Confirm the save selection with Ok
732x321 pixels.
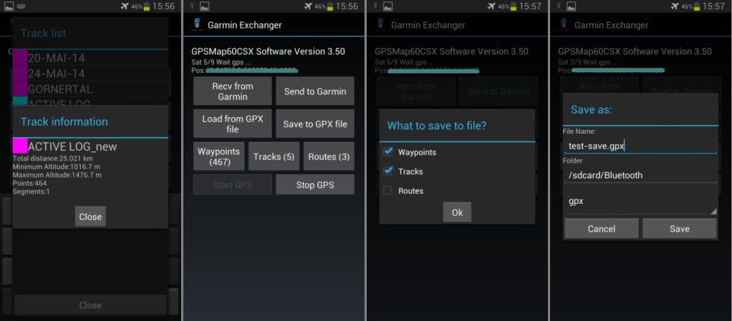click(457, 212)
